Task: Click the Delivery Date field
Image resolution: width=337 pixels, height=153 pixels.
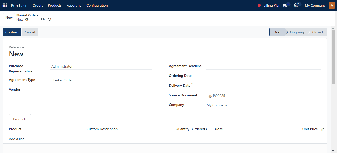Action: (x=263, y=86)
